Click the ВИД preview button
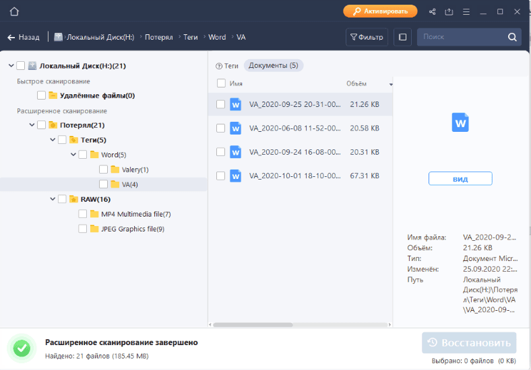Image resolution: width=531 pixels, height=370 pixels. 460,179
